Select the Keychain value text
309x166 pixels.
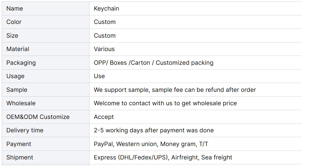pyautogui.click(x=106, y=9)
